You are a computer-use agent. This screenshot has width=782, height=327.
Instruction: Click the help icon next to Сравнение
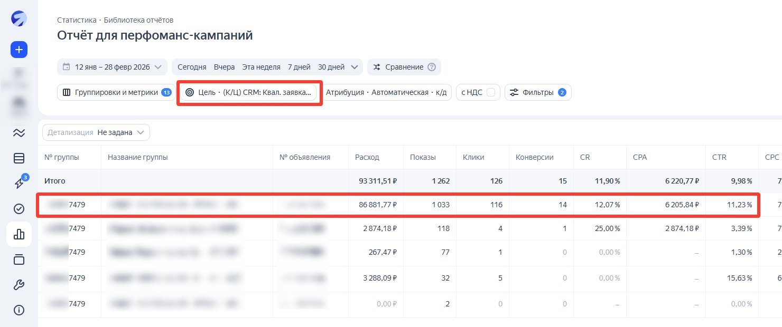pyautogui.click(x=432, y=67)
